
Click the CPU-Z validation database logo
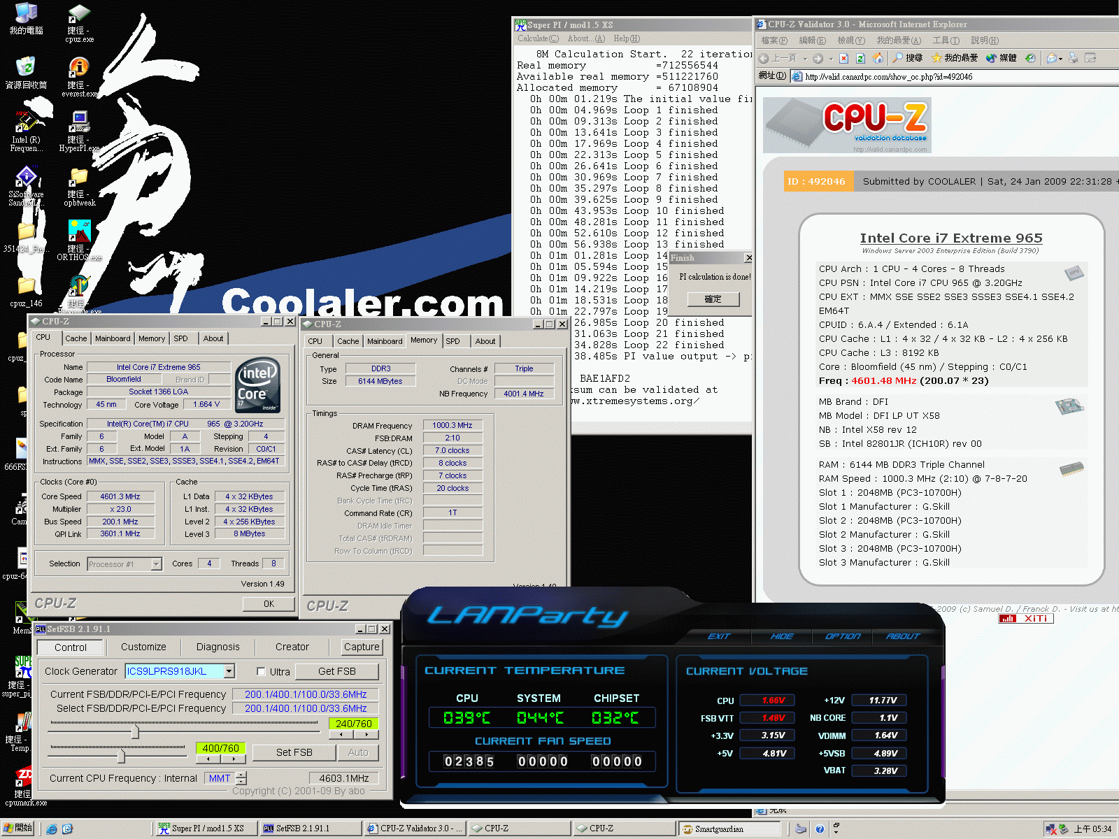847,124
